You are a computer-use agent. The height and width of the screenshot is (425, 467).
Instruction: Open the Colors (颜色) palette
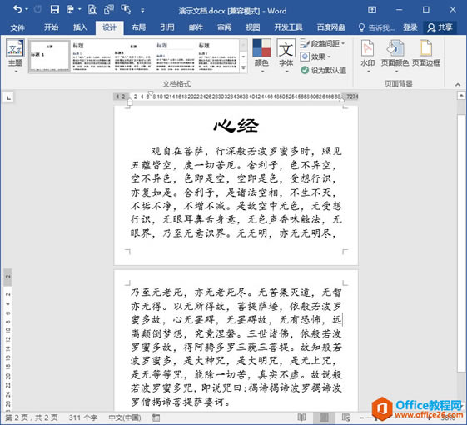pyautogui.click(x=261, y=56)
